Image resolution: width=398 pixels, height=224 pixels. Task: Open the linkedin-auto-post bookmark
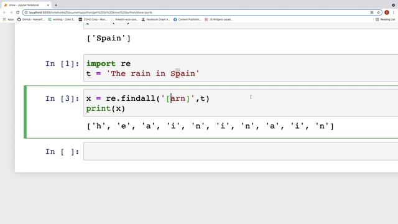[124, 19]
